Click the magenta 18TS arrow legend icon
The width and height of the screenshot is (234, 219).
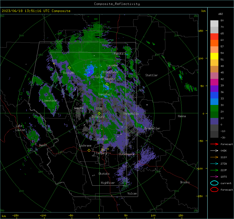point(214,177)
